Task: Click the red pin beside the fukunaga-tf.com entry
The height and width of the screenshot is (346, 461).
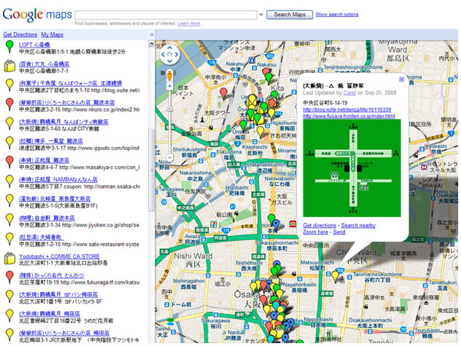Action: (x=10, y=278)
